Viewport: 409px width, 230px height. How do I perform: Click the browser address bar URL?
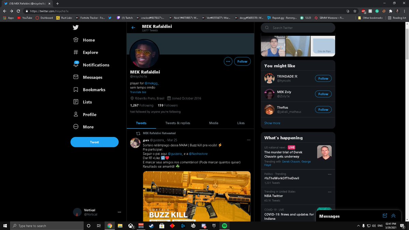[x=49, y=11]
